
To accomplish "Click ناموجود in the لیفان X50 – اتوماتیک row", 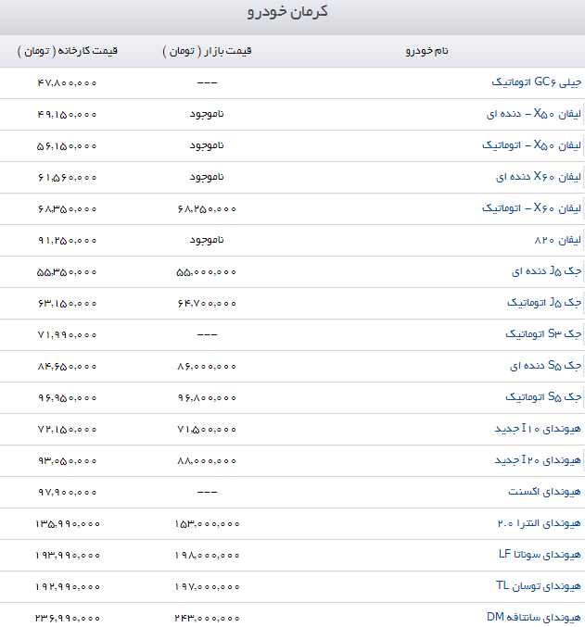I will (207, 145).
